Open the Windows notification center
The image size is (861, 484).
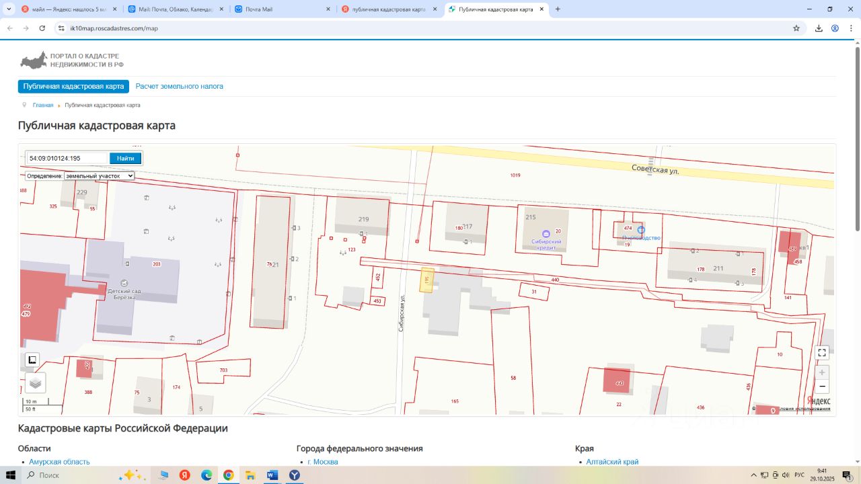click(x=847, y=475)
